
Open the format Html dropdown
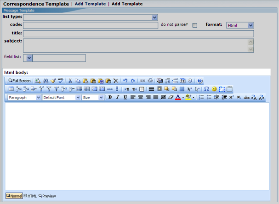click(x=251, y=25)
